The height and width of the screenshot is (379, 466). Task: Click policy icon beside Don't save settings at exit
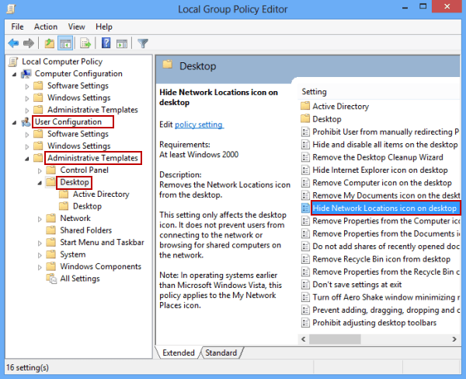(x=305, y=285)
